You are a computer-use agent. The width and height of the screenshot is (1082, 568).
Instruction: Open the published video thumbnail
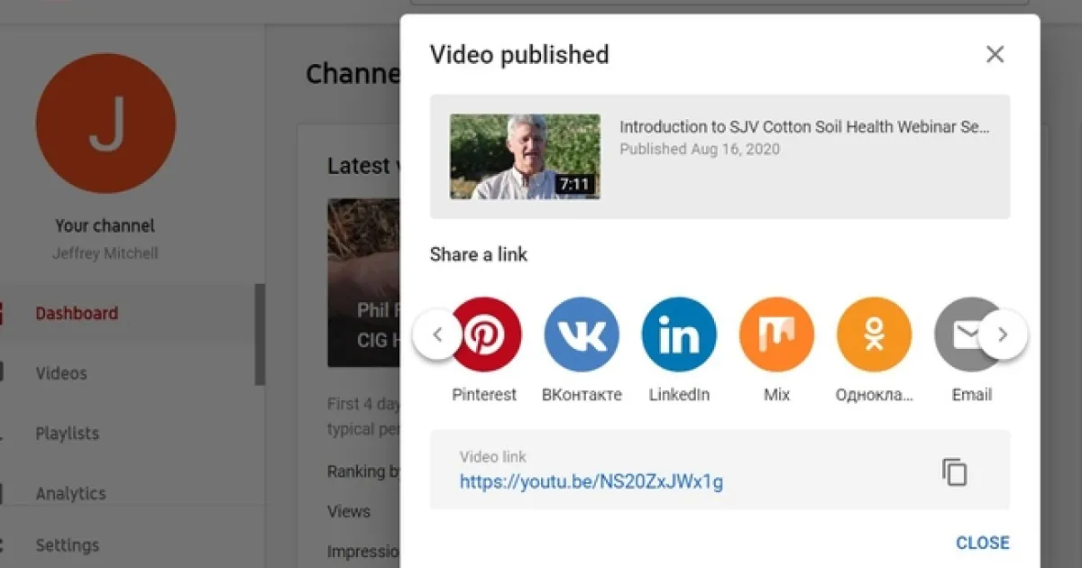pos(525,157)
